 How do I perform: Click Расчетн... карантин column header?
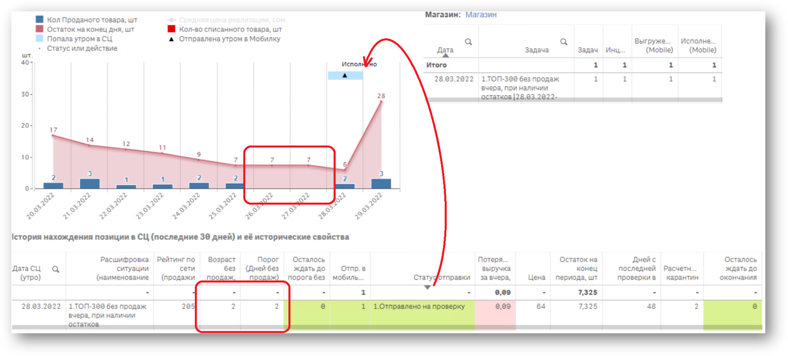(681, 273)
